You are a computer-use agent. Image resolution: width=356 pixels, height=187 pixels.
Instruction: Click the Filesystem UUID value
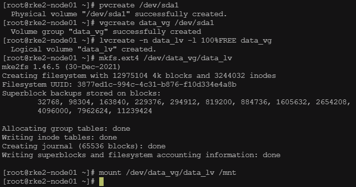point(157,85)
